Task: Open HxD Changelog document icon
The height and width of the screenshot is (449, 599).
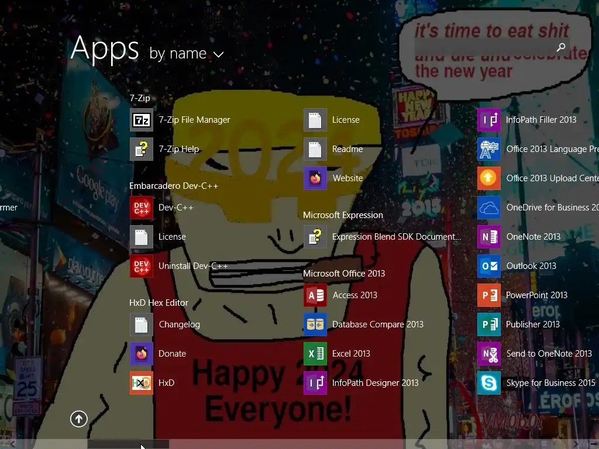Action: [x=142, y=324]
